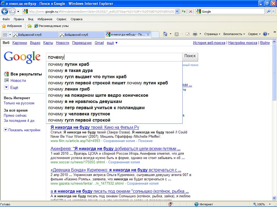Go to the Home page icon

click(165, 34)
